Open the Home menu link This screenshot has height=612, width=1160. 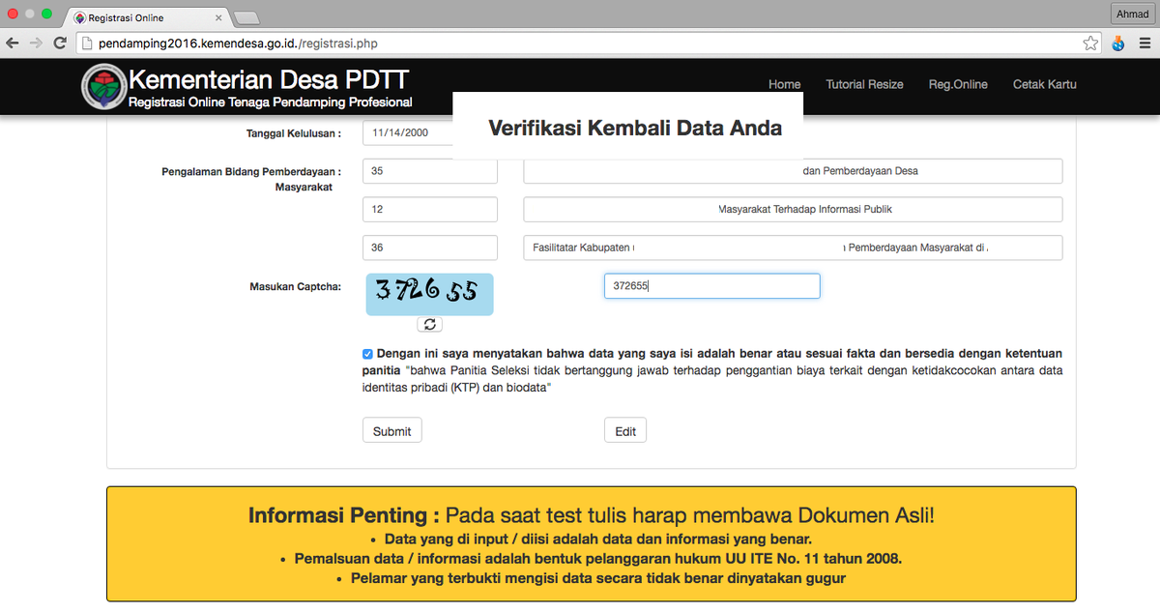pyautogui.click(x=784, y=84)
